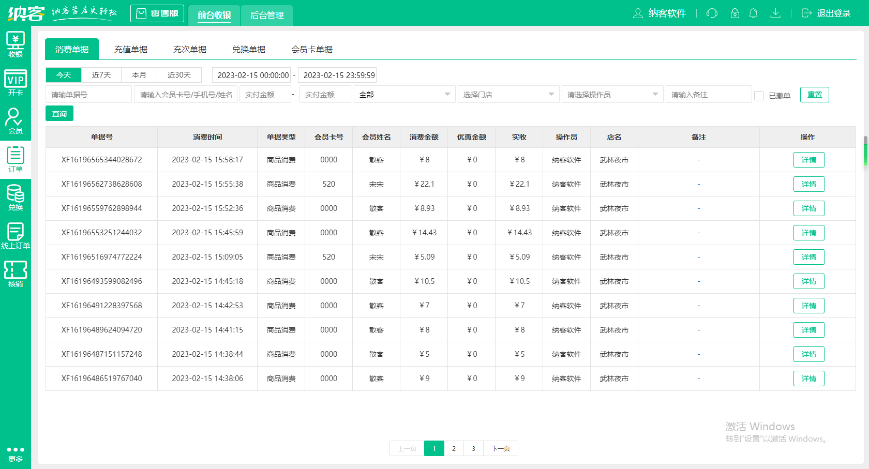Image resolution: width=869 pixels, height=469 pixels.
Task: Open the 选择门店 store dropdown
Action: click(508, 95)
